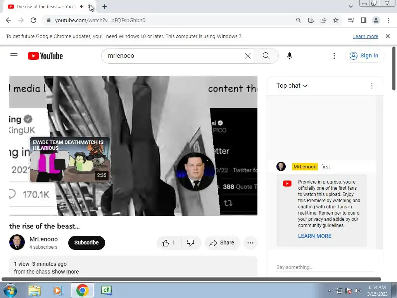Open MrLenooo channel avatar below video
This screenshot has height=298, width=397.
[17, 242]
